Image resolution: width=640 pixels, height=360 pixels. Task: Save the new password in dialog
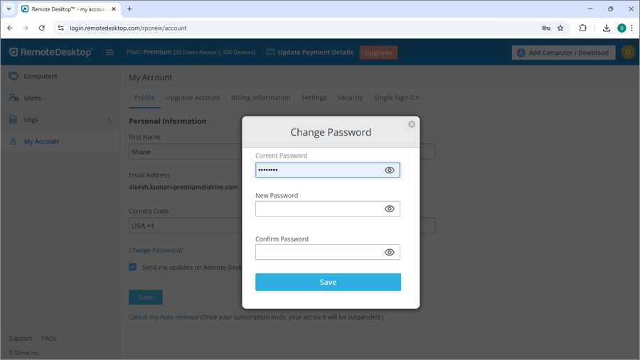(328, 282)
